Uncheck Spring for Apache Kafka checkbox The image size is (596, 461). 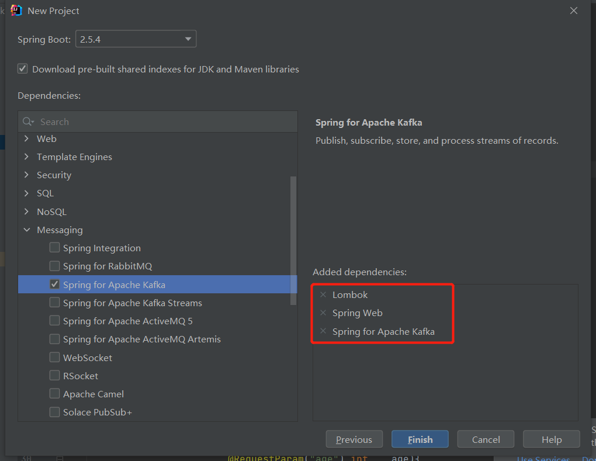(x=55, y=285)
